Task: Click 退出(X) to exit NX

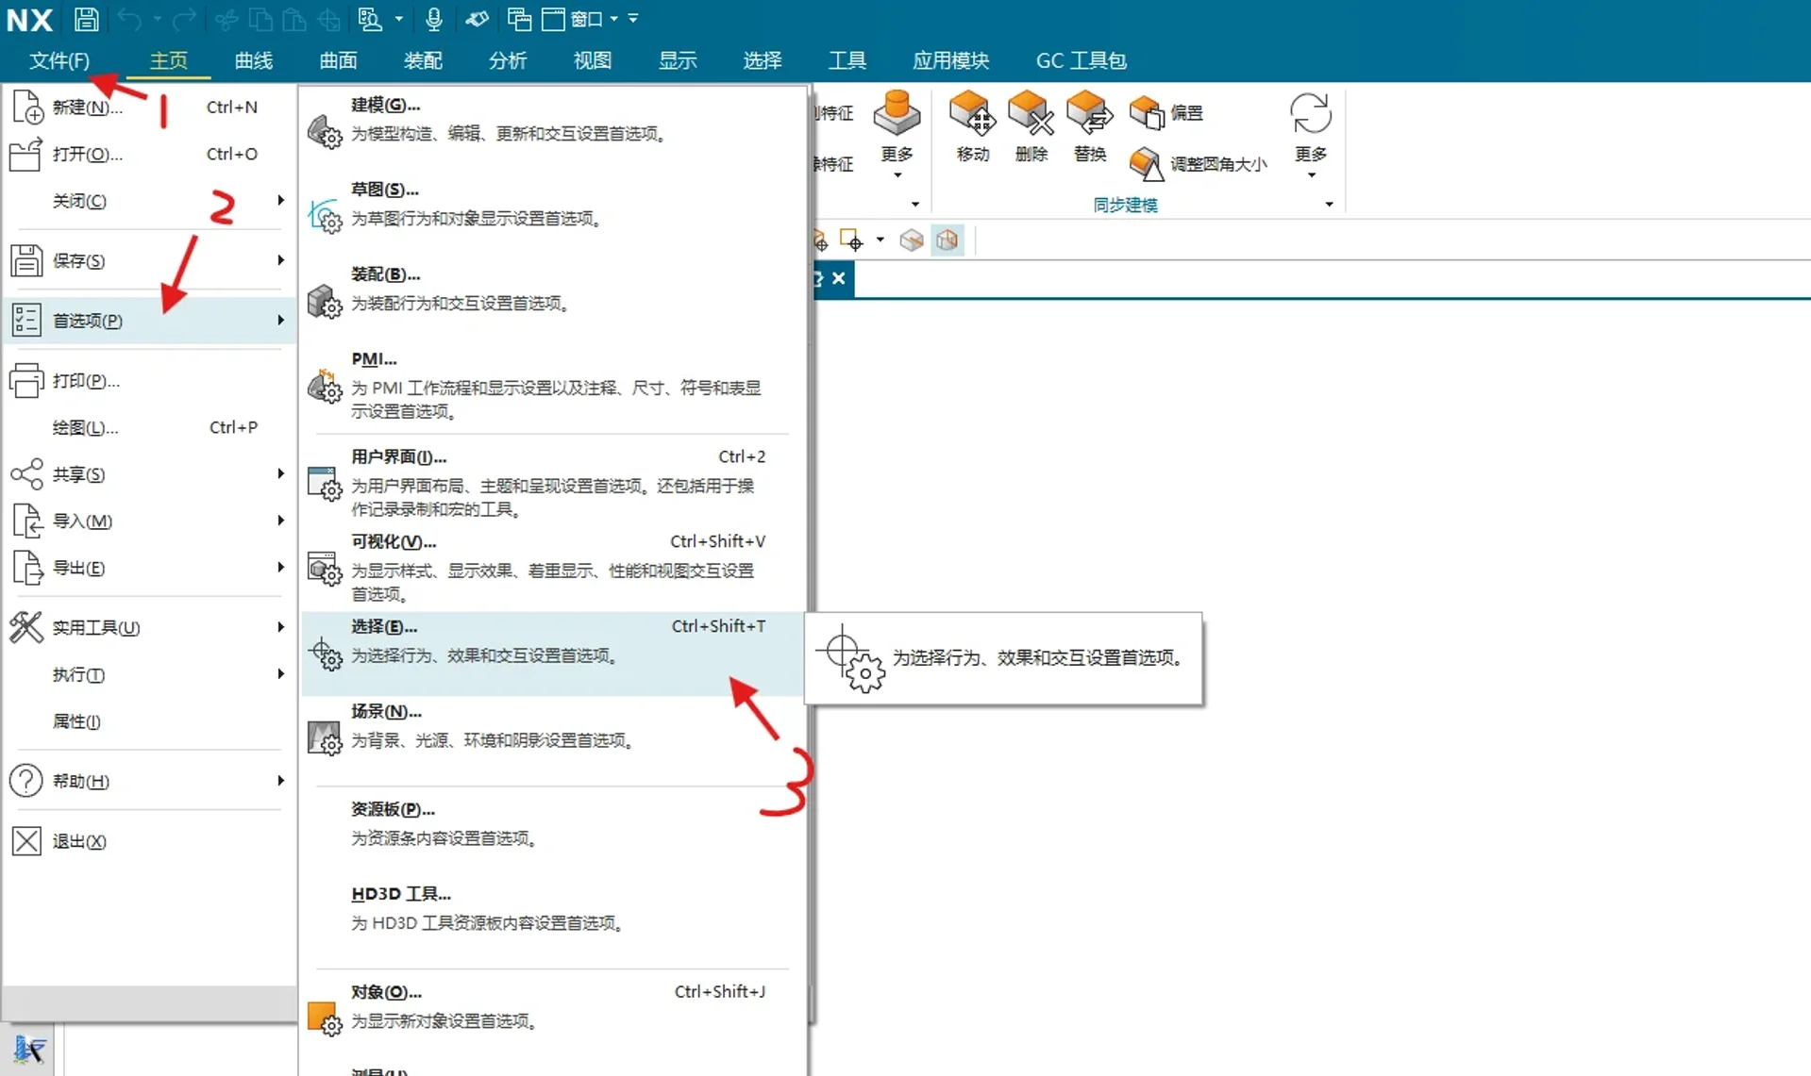Action: pos(80,841)
